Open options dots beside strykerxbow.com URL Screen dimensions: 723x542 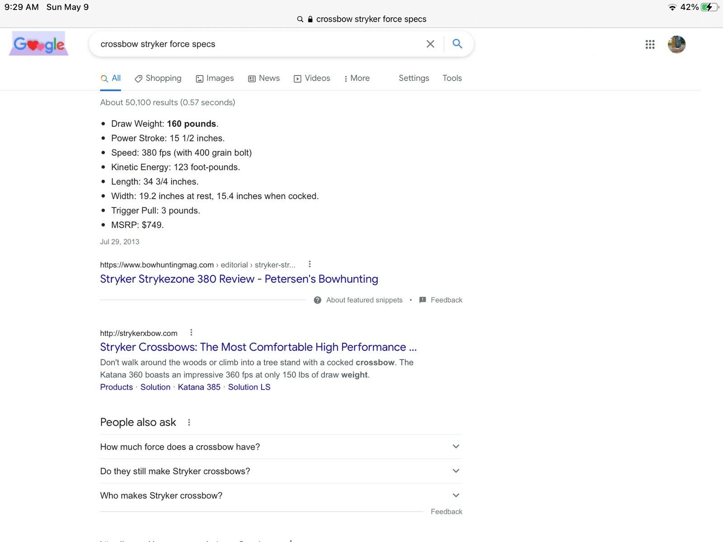pos(191,333)
